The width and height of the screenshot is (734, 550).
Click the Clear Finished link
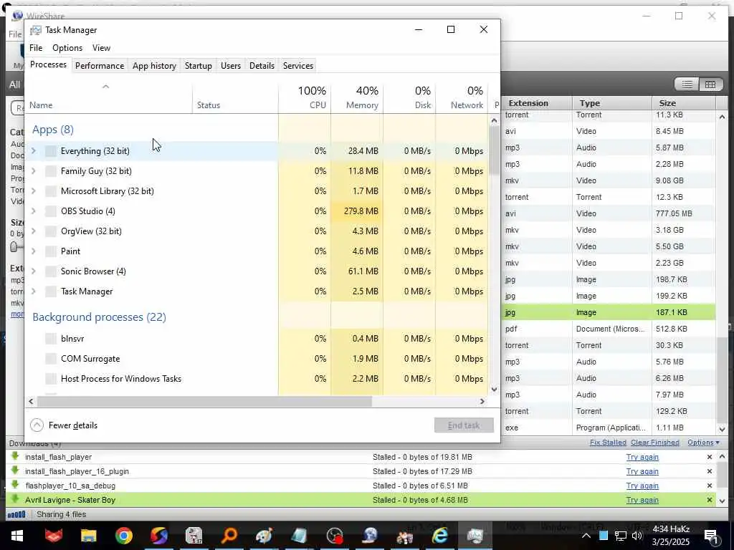(x=655, y=443)
